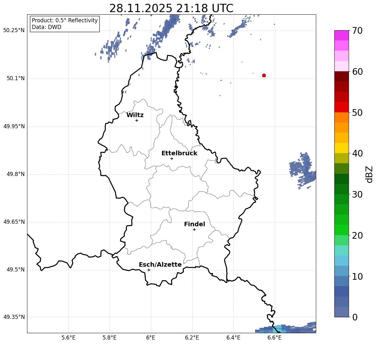
Task: Click the title 28.11.2025 21:18 UTC
Action: point(171,8)
